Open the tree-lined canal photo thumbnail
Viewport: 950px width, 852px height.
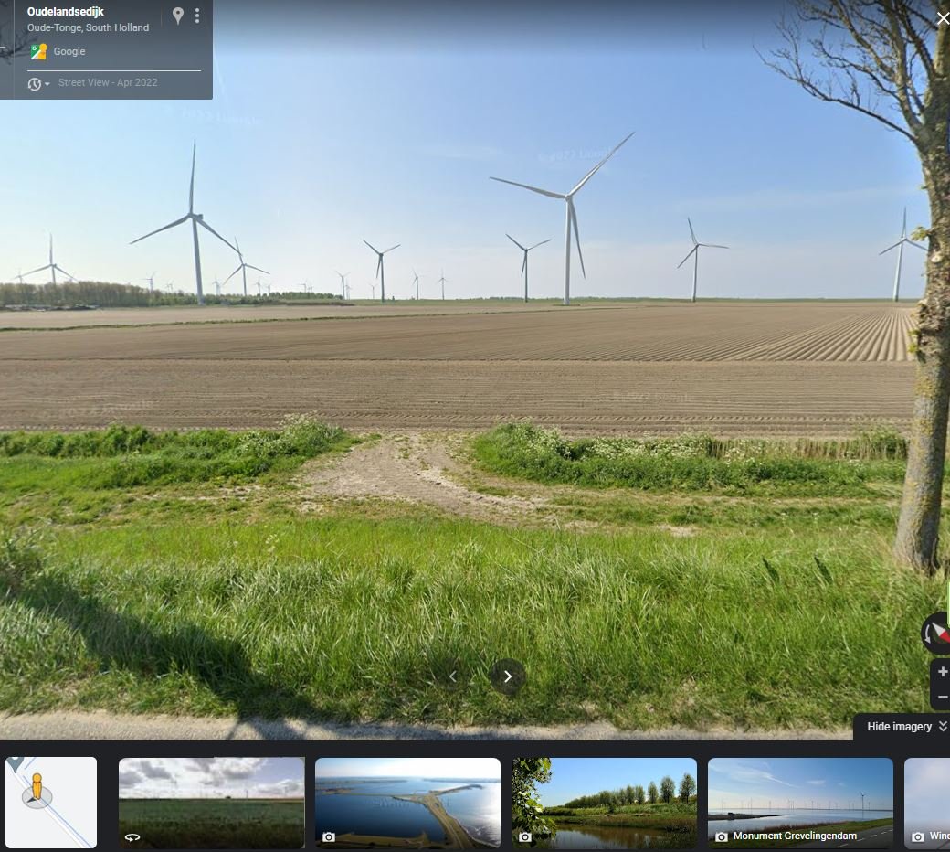point(604,802)
